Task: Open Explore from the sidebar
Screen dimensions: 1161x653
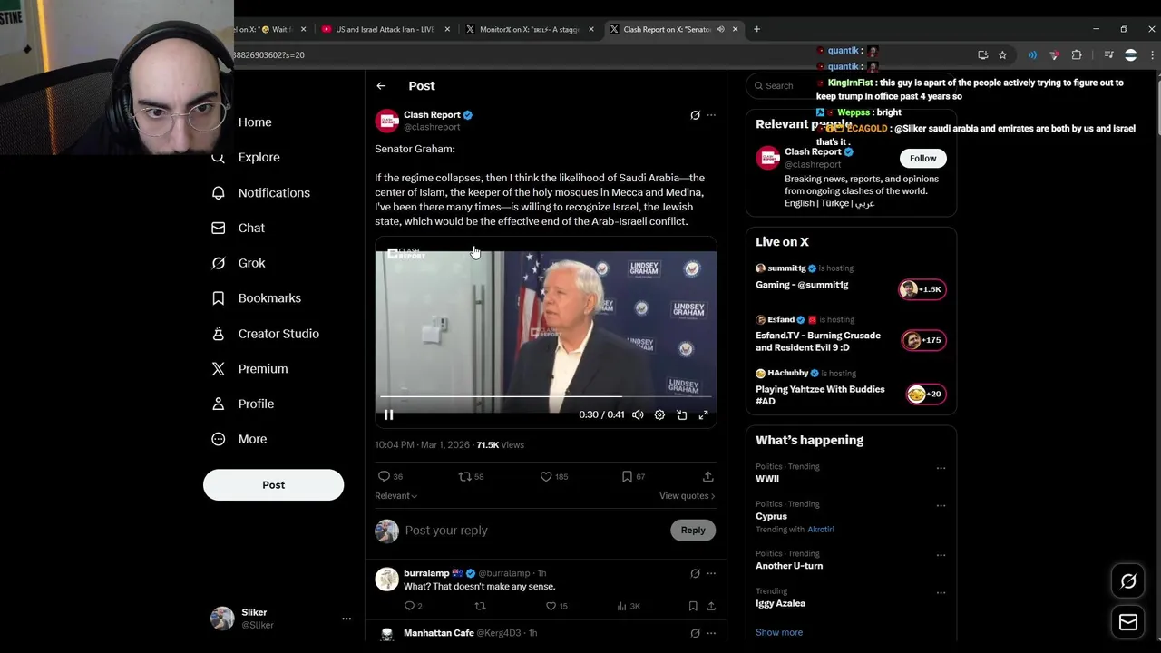Action: pyautogui.click(x=246, y=157)
